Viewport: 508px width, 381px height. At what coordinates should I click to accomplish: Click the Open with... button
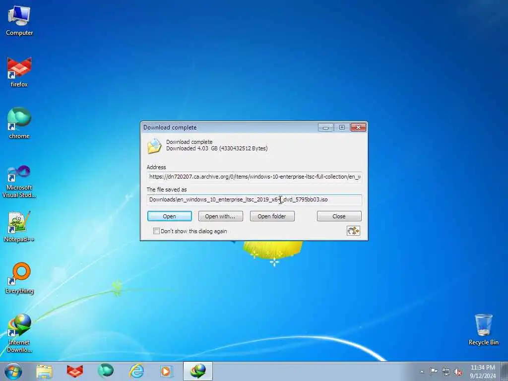click(220, 216)
